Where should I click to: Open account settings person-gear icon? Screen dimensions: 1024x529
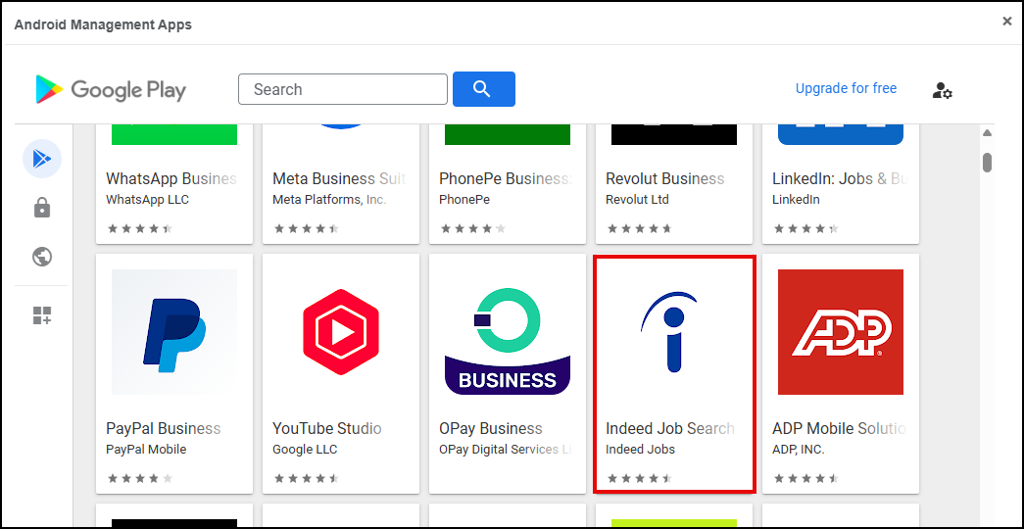click(942, 90)
